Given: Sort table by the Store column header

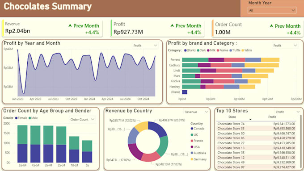Looking at the screenshot, I should tap(232, 117).
